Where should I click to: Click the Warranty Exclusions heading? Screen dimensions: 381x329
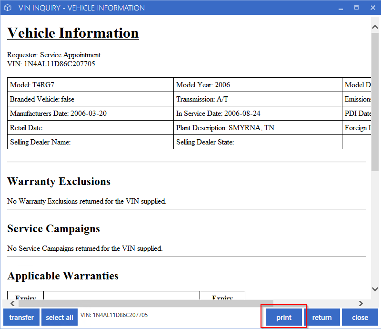pyautogui.click(x=59, y=182)
